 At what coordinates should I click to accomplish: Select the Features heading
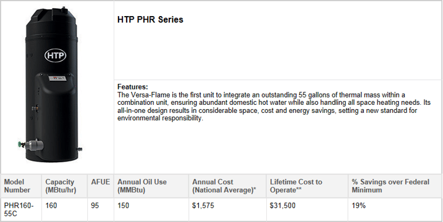[133, 86]
